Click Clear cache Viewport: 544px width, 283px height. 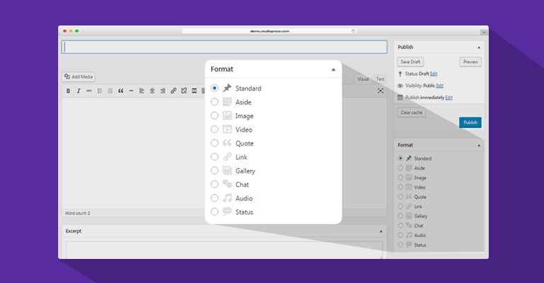pos(412,112)
